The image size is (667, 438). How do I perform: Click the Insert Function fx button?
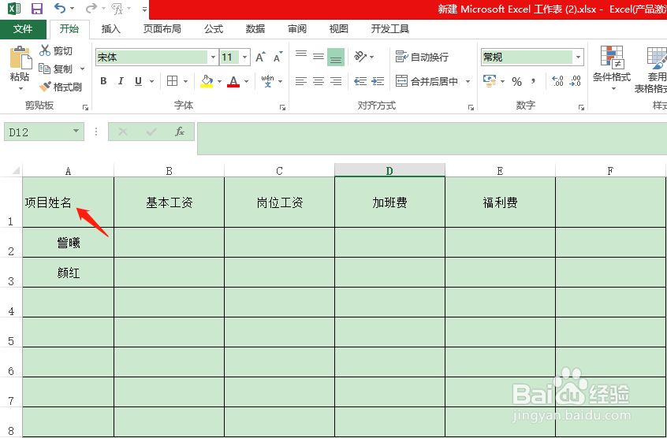(x=180, y=132)
